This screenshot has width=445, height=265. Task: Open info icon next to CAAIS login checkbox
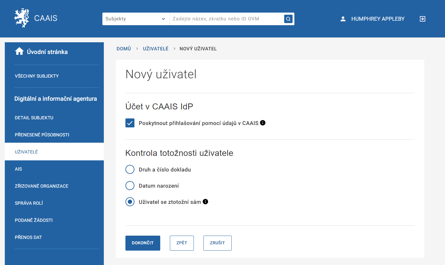pos(263,123)
